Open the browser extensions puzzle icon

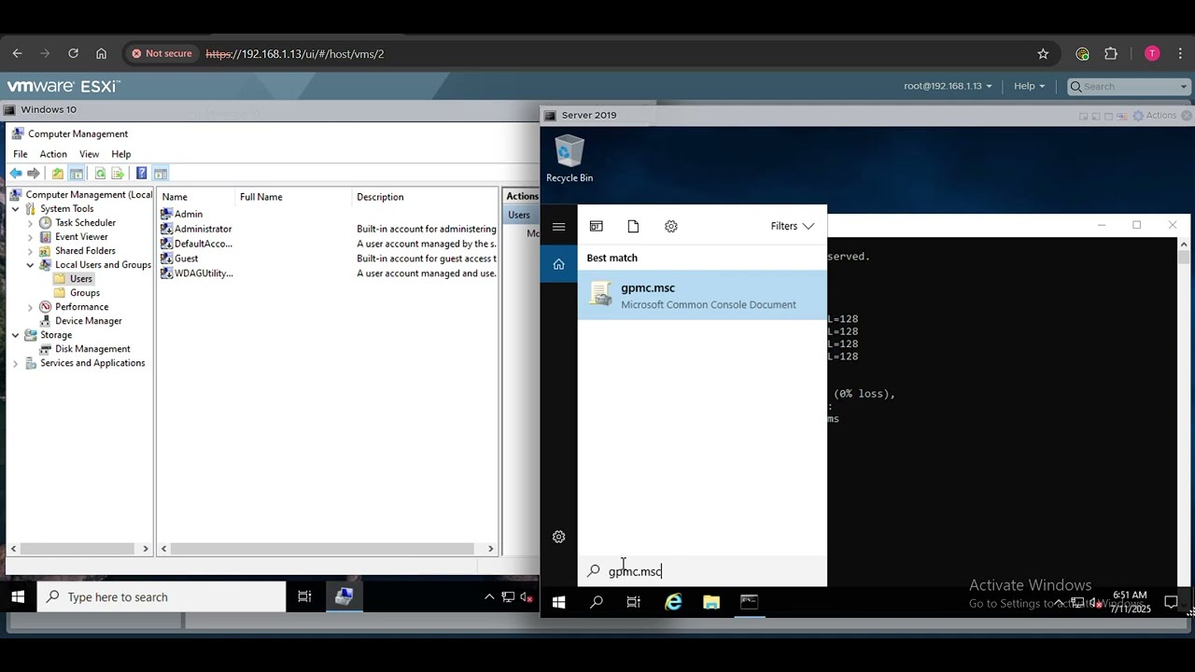tap(1110, 54)
